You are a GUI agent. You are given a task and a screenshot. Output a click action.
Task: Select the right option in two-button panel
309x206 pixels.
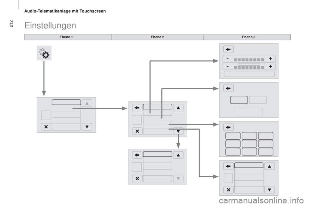click(258, 100)
